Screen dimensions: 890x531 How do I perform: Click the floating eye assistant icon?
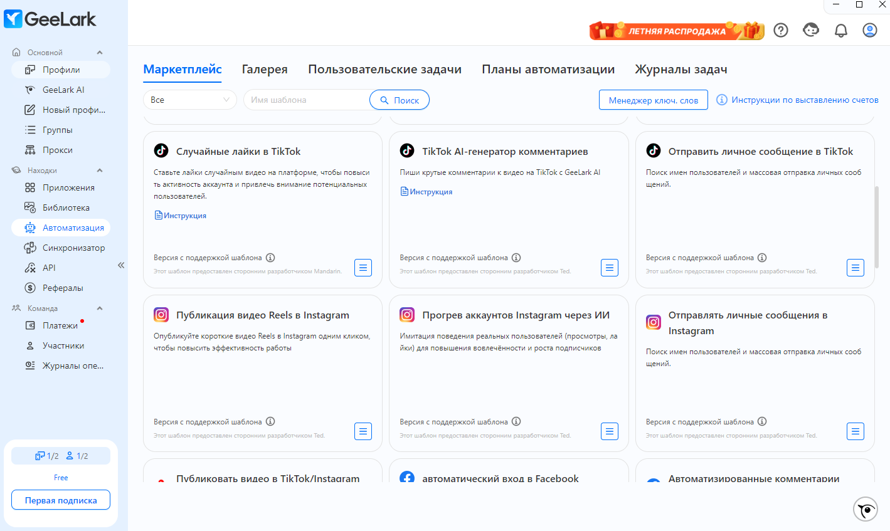tap(866, 509)
